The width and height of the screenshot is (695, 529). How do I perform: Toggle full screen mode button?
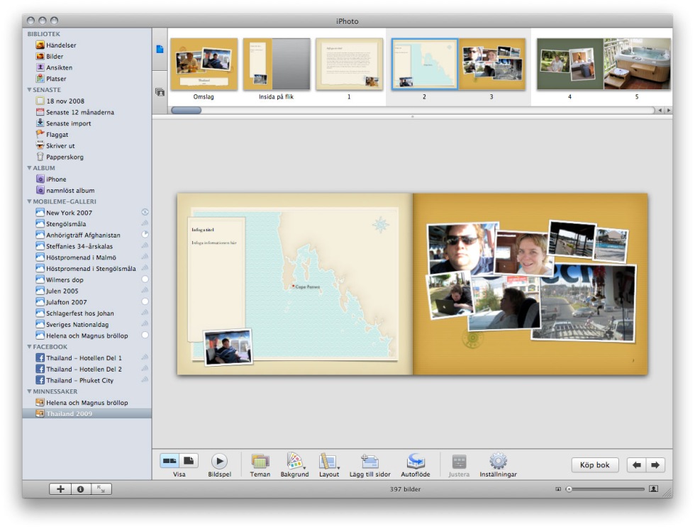101,489
